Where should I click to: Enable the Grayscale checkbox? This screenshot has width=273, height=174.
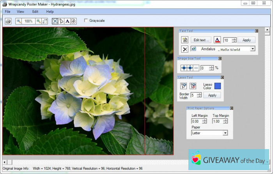(x=86, y=21)
